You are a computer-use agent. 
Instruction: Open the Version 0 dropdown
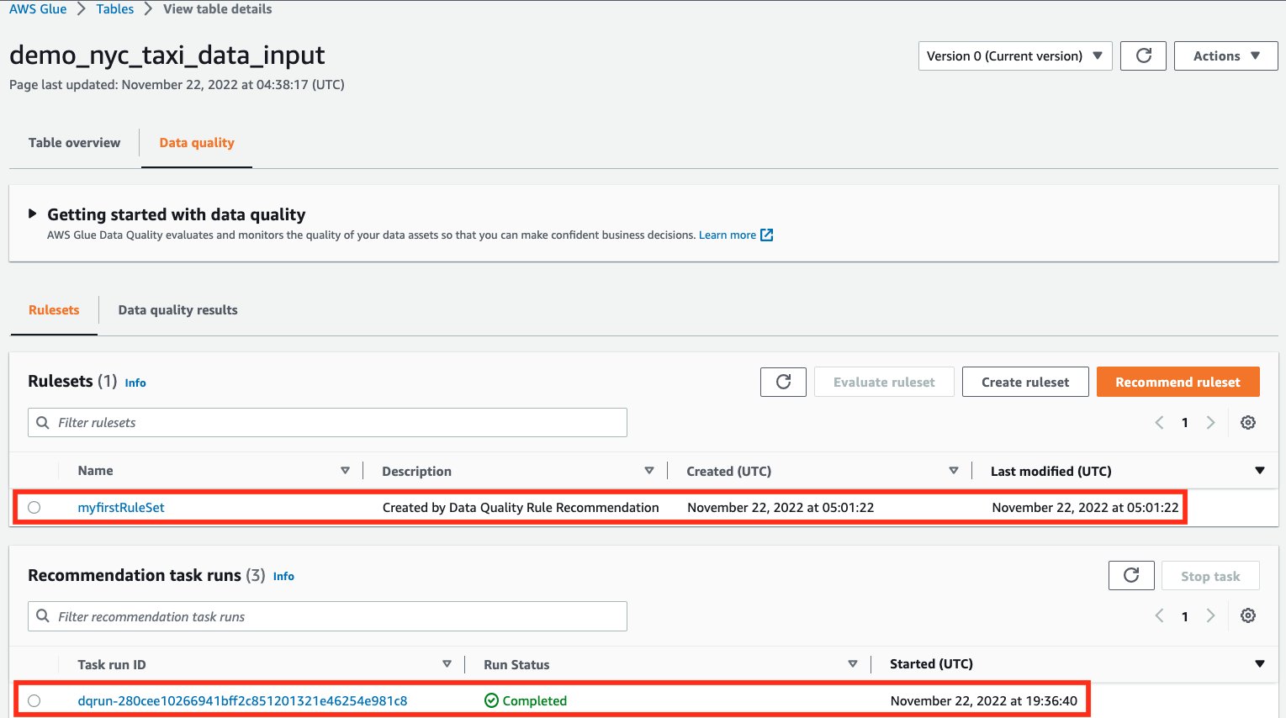coord(1014,56)
